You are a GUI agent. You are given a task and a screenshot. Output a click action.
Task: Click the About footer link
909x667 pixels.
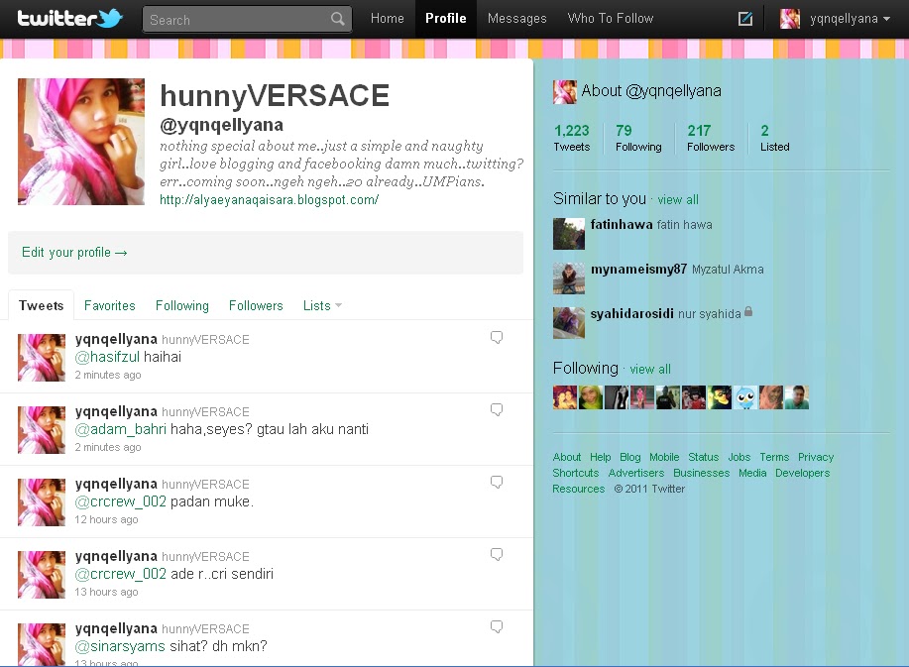click(566, 457)
